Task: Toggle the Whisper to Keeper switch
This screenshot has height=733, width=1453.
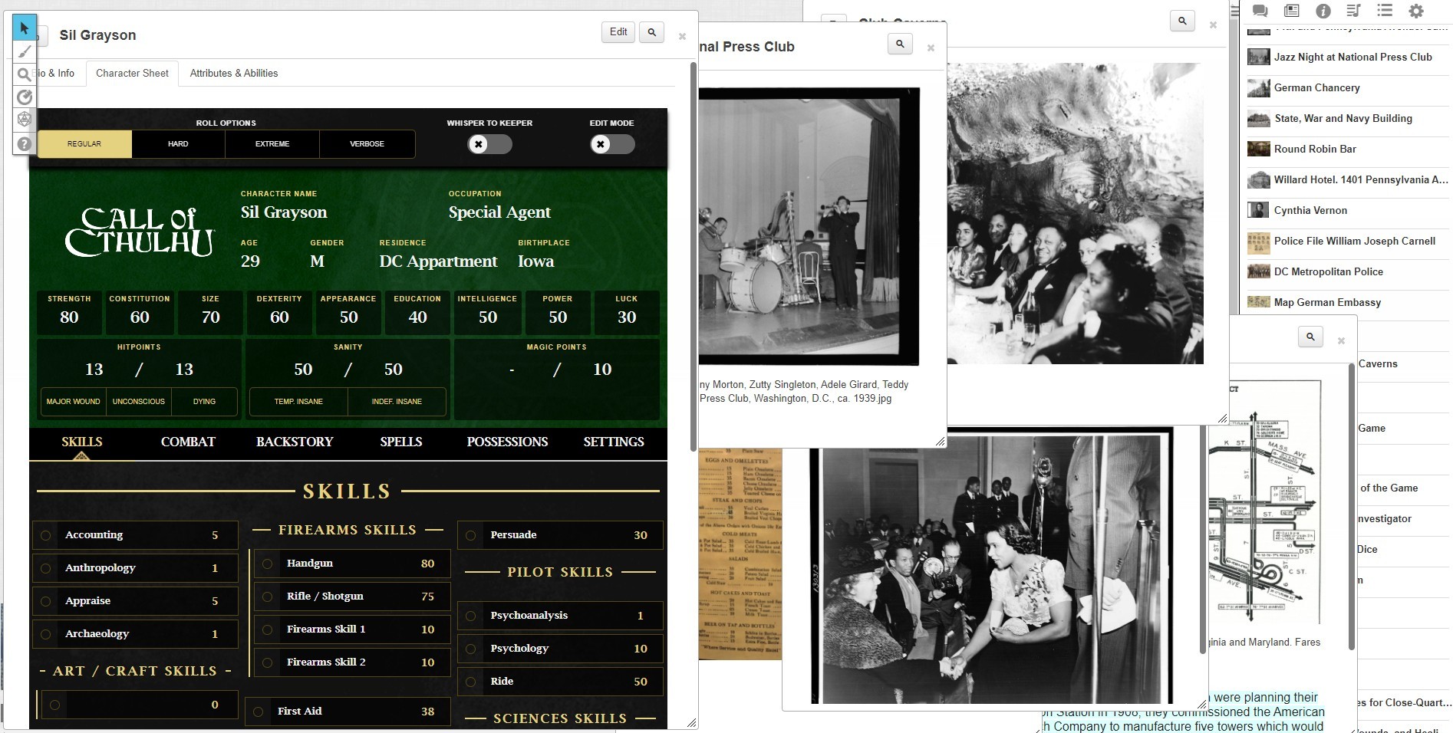Action: click(489, 144)
